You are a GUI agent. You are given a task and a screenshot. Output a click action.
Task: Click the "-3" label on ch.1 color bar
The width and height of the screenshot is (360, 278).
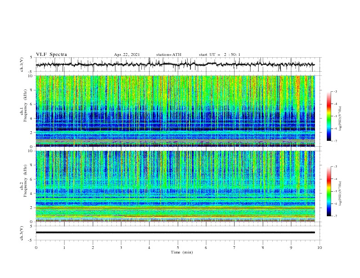335,91
